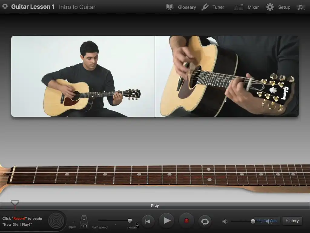Viewport: 310px width, 233px height.
Task: Click the volume slider knob
Action: point(253,221)
